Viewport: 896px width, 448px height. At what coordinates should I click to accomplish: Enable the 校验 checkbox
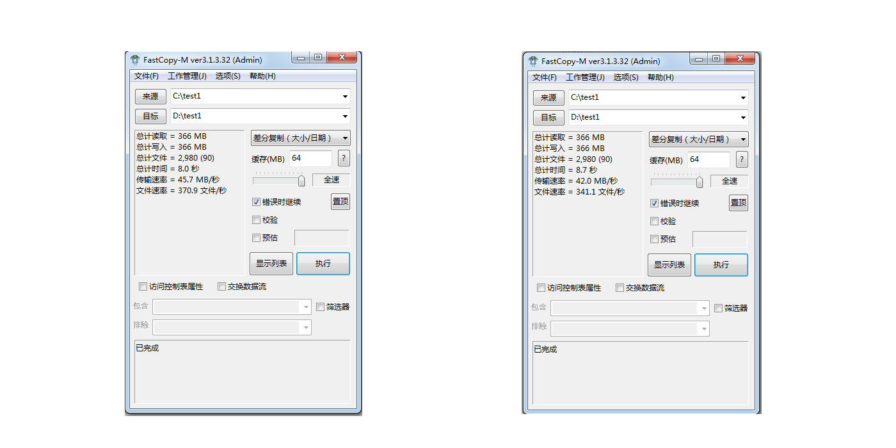[x=257, y=220]
